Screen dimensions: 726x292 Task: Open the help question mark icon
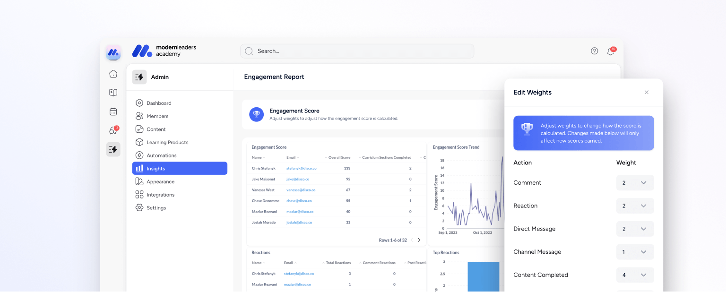click(594, 51)
